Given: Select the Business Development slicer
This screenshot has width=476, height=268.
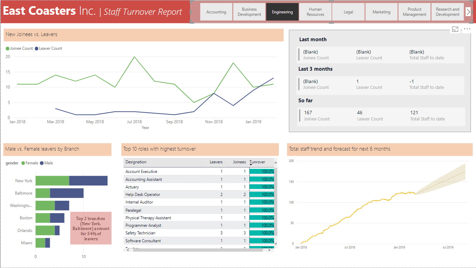Looking at the screenshot, I should [249, 12].
